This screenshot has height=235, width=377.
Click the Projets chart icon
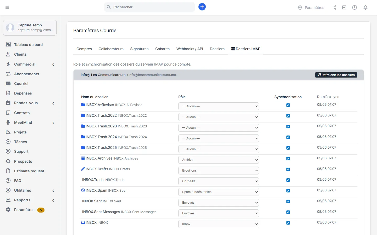pyautogui.click(x=8, y=132)
